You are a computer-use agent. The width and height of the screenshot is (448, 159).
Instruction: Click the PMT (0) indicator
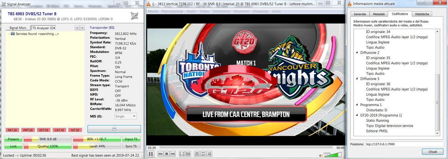point(28,130)
